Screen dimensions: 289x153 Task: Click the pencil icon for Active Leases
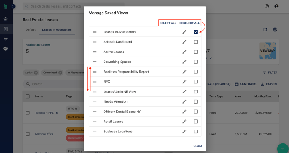pos(184,52)
